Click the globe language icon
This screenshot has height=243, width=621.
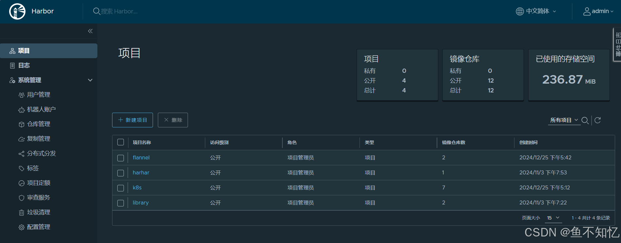pos(520,11)
